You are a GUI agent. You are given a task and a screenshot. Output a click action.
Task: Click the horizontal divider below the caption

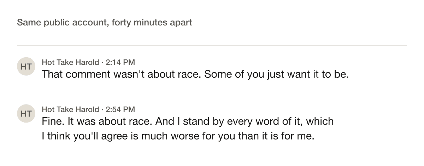coord(212,45)
